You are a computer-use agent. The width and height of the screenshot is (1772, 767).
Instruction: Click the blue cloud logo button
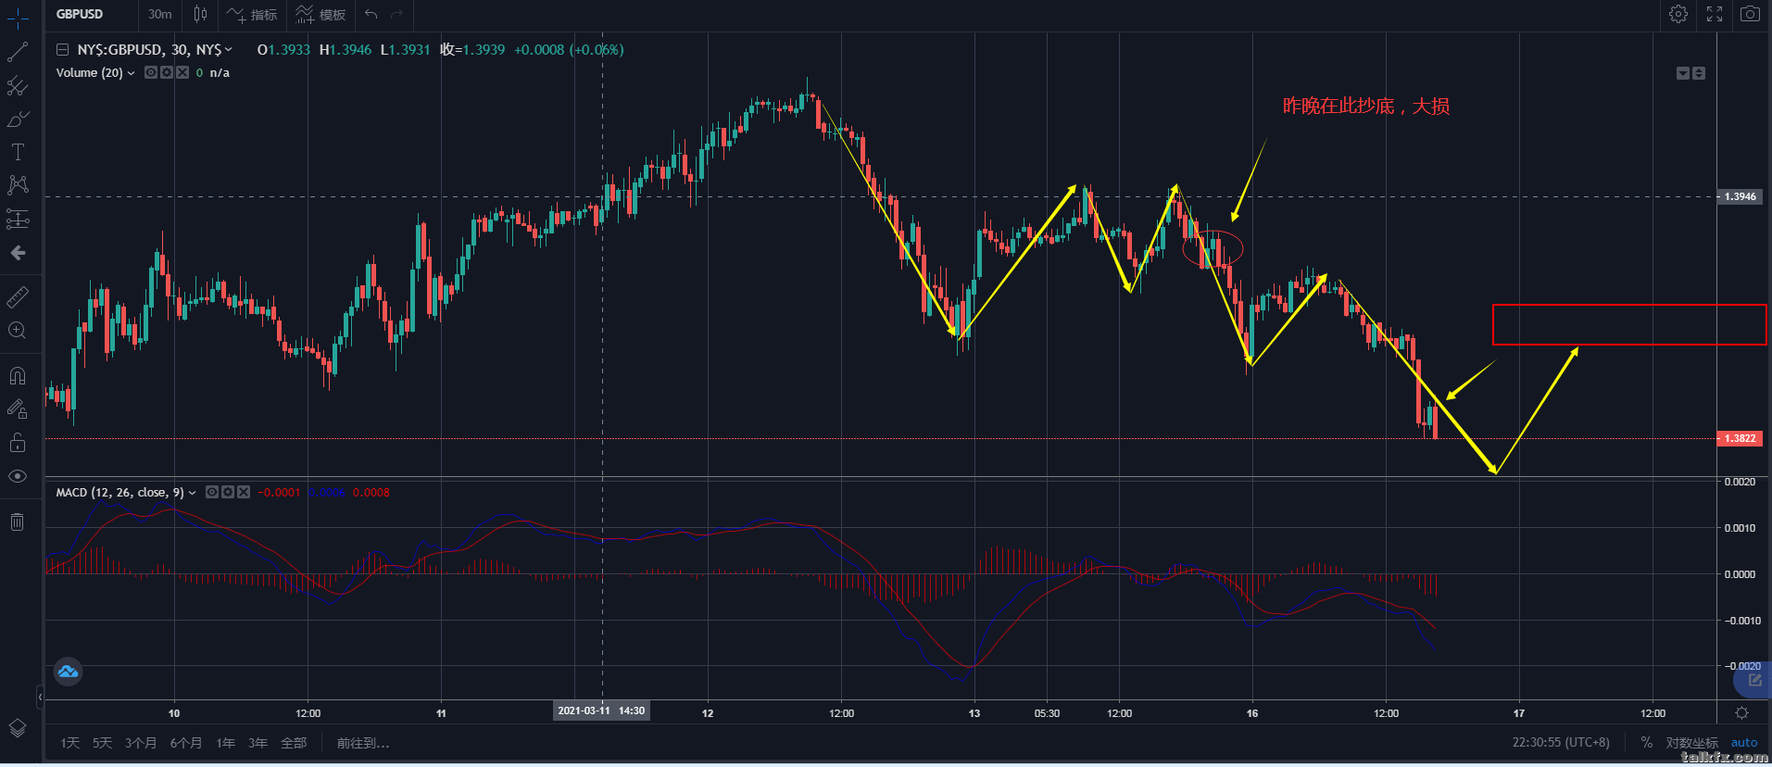[68, 672]
